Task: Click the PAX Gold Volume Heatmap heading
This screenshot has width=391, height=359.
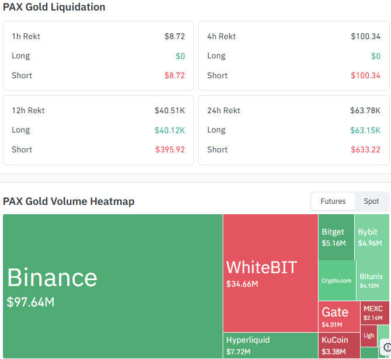Action: pos(68,201)
